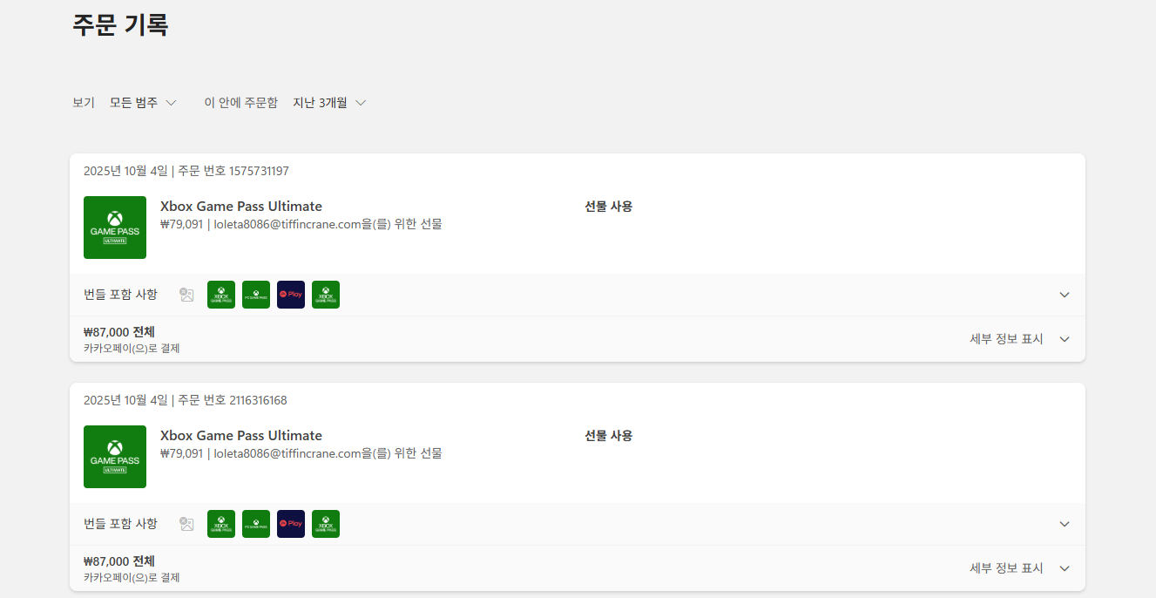Show 세부 정보 표시 for order 2116316168
1156x598 pixels.
tap(1020, 568)
